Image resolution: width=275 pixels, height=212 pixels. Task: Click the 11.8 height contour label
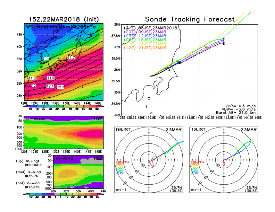pyautogui.click(x=32, y=78)
